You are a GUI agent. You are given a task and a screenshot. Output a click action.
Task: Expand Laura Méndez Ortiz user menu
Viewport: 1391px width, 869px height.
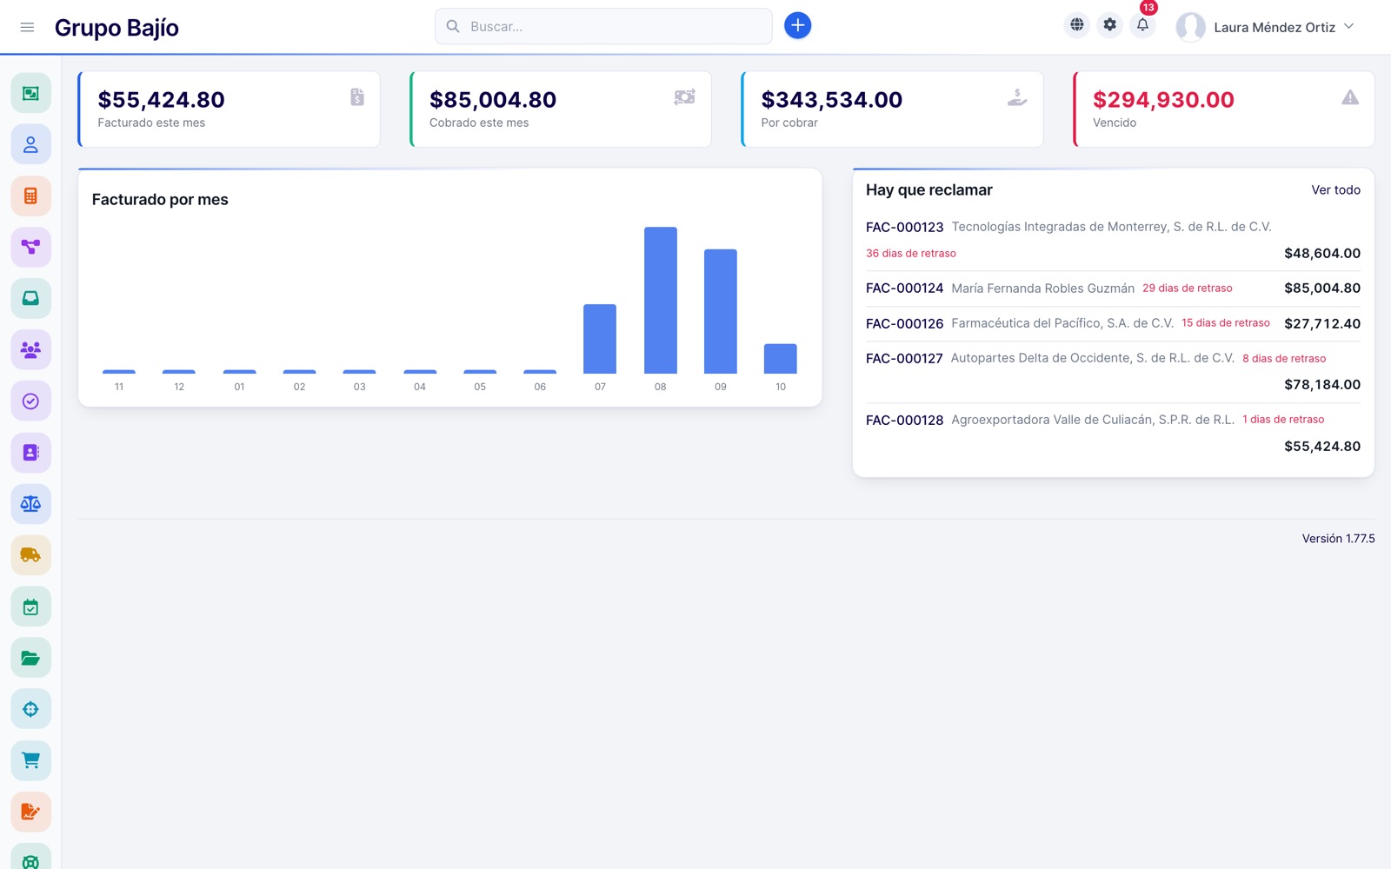[1265, 27]
